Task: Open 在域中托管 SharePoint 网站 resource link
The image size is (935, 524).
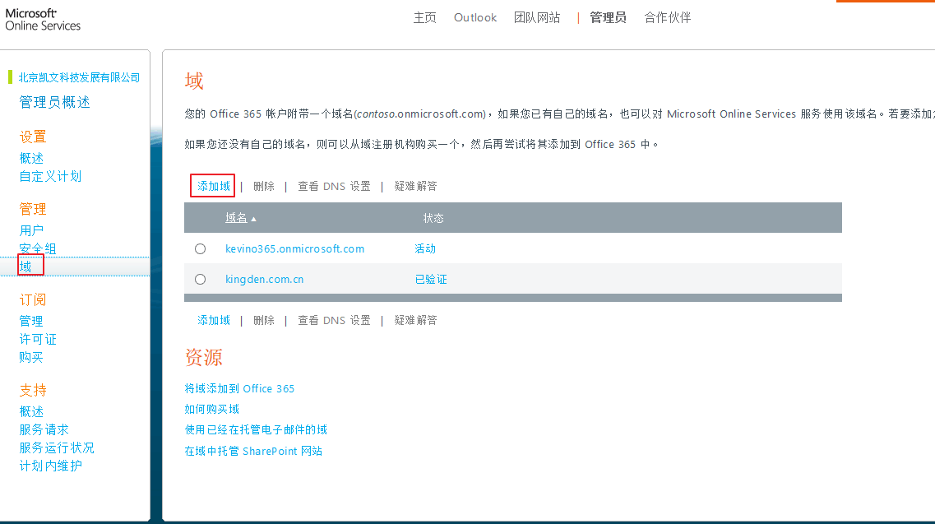Action: (x=253, y=451)
